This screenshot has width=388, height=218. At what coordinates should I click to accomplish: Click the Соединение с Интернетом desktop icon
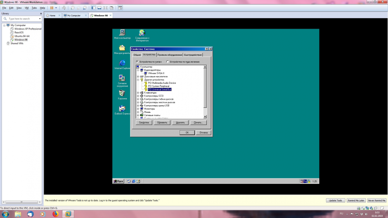click(142, 35)
